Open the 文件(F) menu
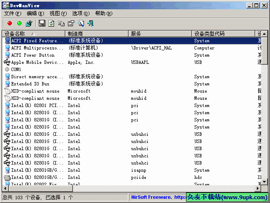The image size is (270, 203). point(13,14)
